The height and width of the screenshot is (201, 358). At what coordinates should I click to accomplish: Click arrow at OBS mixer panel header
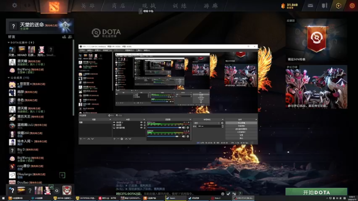pyautogui.click(x=190, y=119)
